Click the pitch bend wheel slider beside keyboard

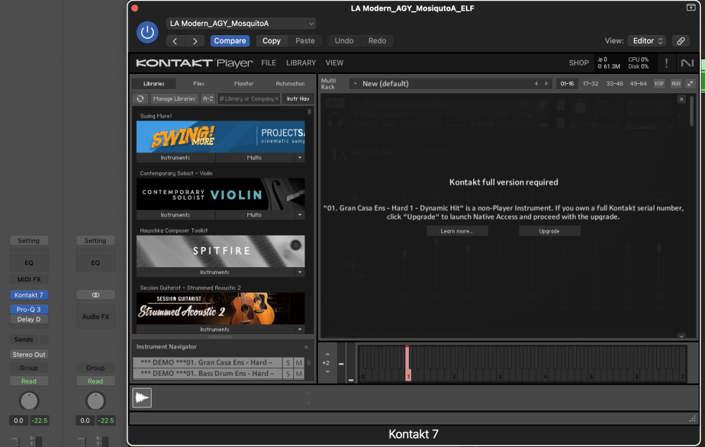[x=341, y=363]
